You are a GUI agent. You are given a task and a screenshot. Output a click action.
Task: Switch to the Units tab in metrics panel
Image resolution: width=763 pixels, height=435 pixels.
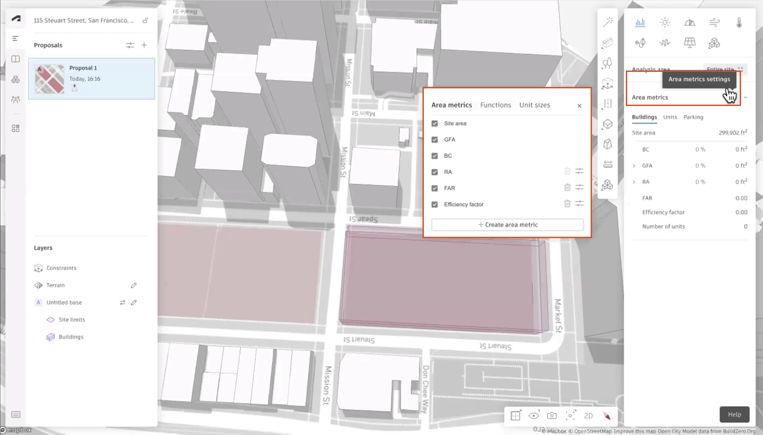(670, 116)
